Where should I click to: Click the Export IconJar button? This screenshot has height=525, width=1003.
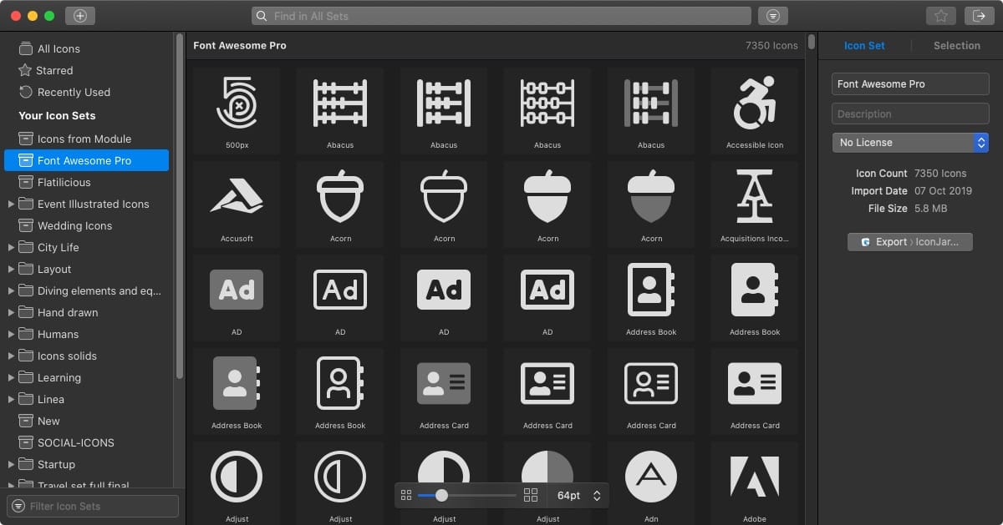(x=910, y=242)
